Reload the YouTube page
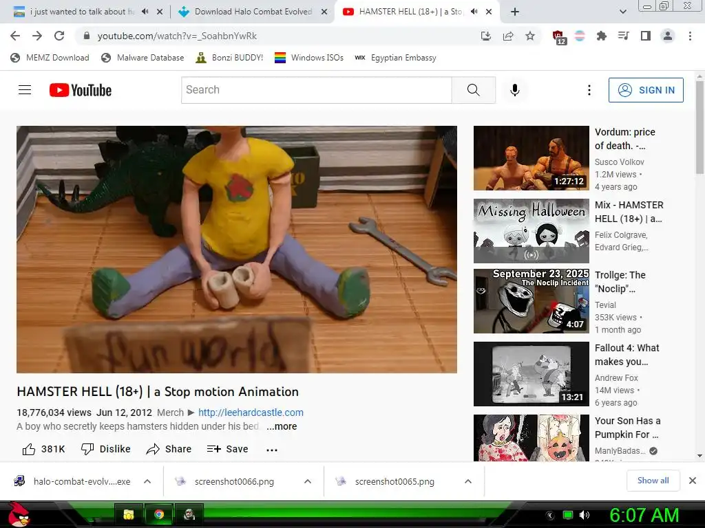 (x=59, y=36)
